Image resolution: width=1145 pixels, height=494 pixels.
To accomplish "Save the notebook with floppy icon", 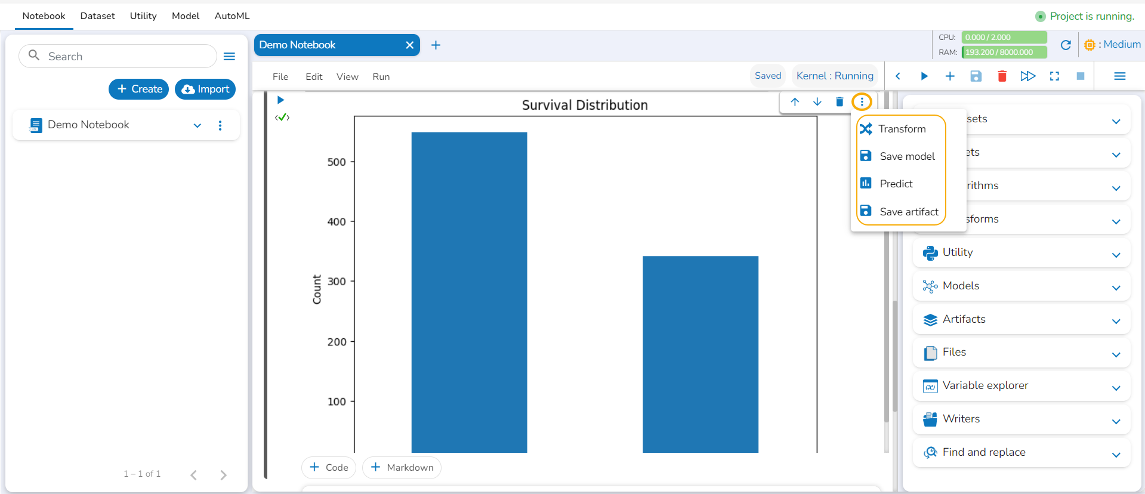I will tap(976, 76).
